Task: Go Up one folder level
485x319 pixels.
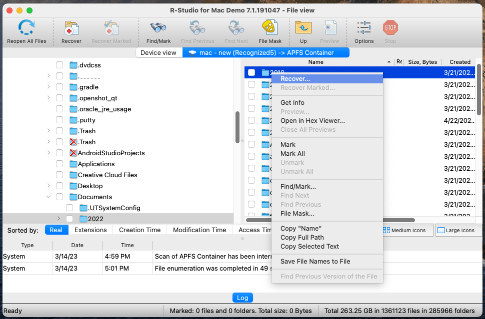Action: pos(303,28)
